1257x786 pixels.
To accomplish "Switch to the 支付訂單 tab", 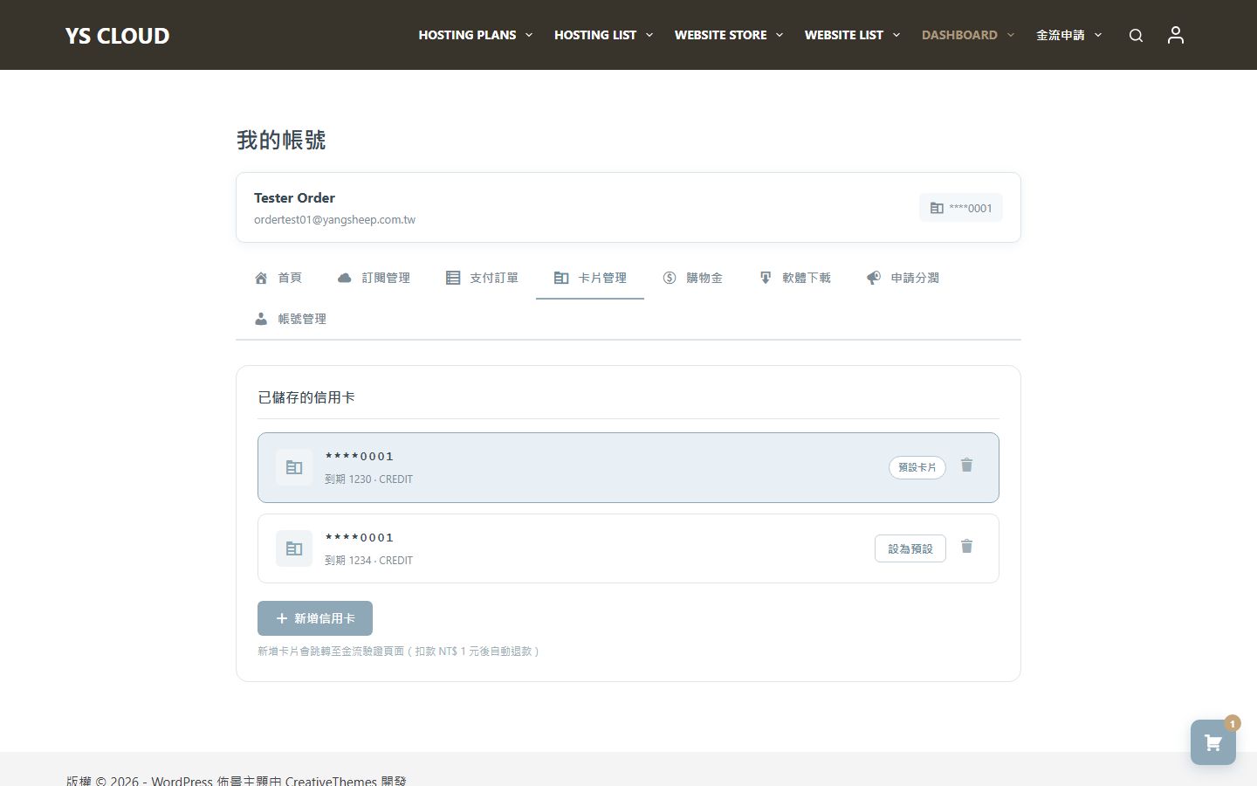I will tap(482, 278).
